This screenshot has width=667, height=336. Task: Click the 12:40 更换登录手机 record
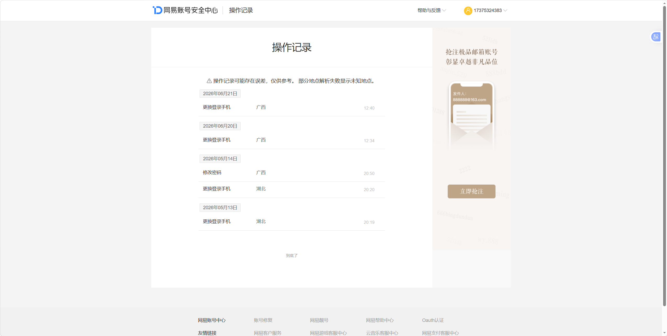[292, 107]
